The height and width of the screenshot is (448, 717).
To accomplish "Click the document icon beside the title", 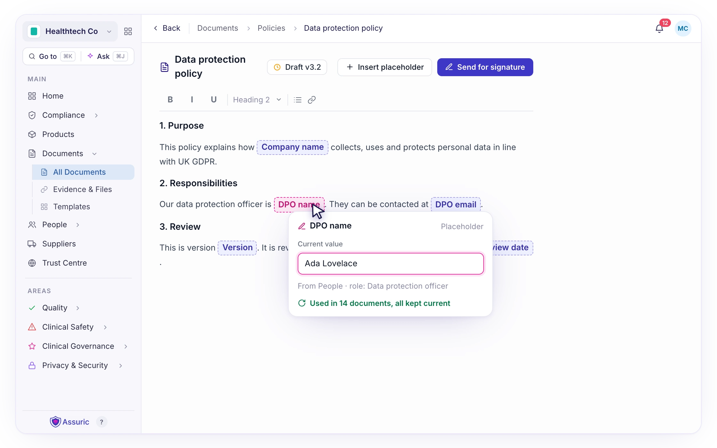I will pos(165,67).
